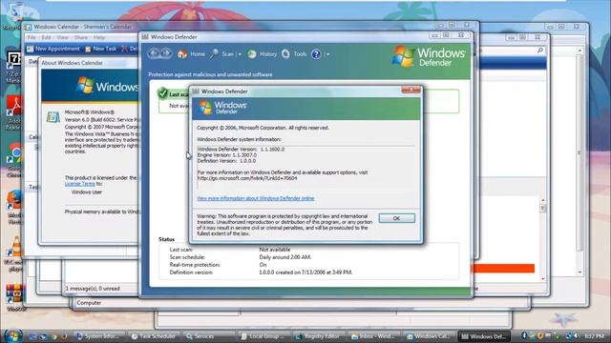Open the View menu in Windows Calendar
Screen dimensions: 611x343
click(62, 37)
